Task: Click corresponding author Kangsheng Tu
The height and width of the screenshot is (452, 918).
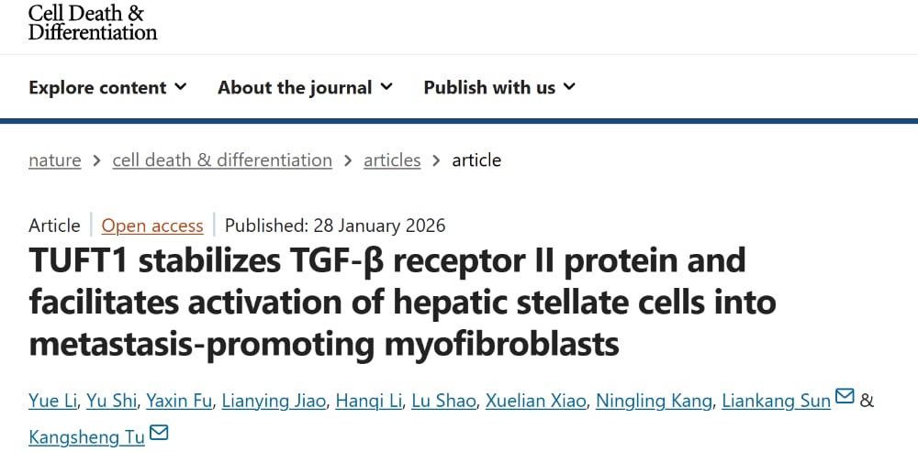Action: coord(86,436)
